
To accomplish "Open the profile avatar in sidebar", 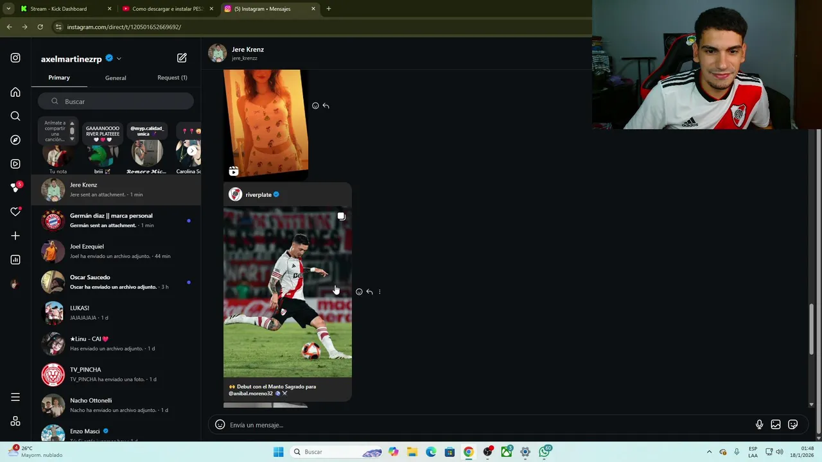I will 15,284.
